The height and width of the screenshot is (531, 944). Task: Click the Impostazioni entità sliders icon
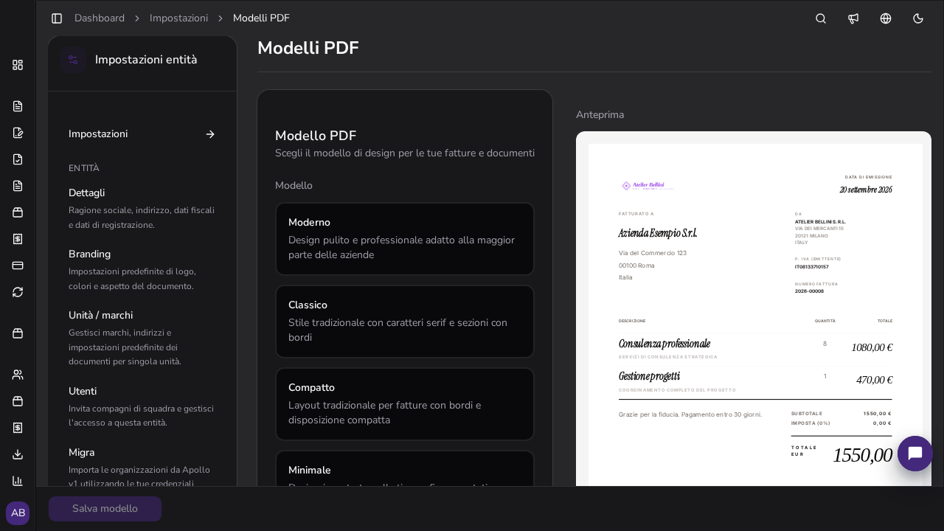click(73, 60)
